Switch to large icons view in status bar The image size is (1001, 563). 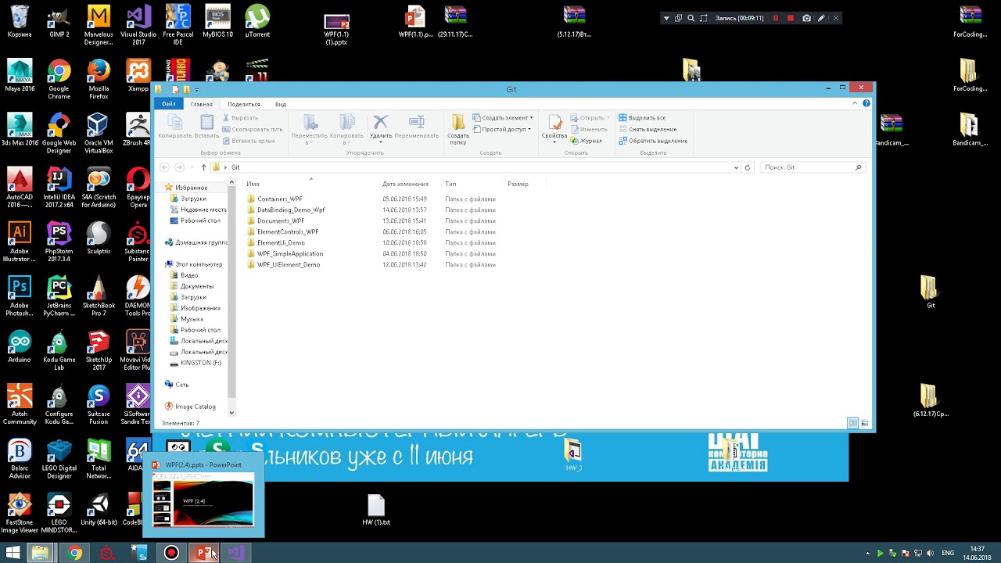(864, 423)
